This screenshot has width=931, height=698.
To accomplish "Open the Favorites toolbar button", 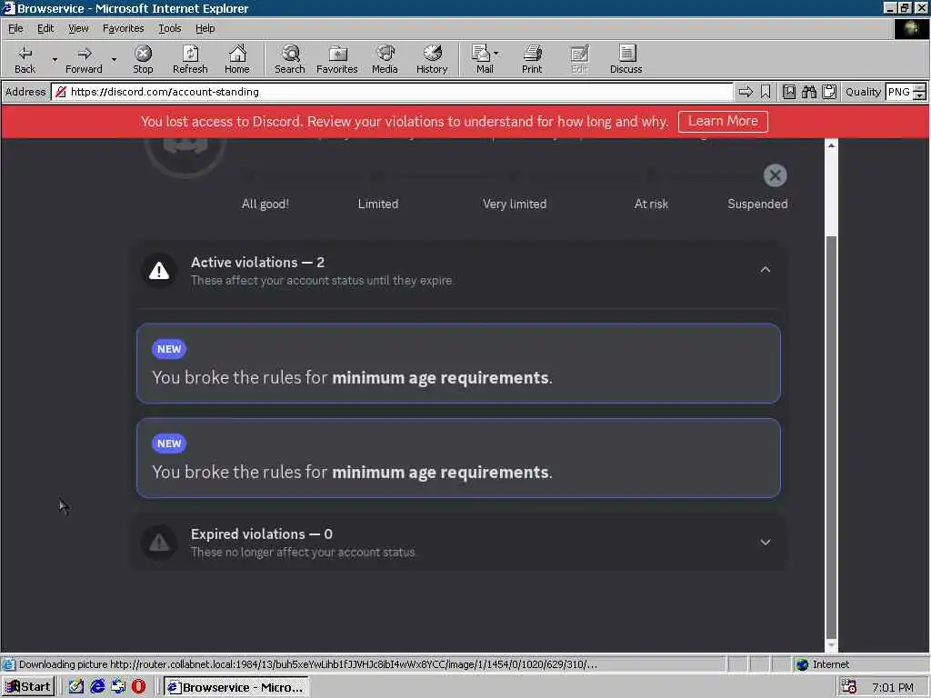I will pyautogui.click(x=336, y=59).
